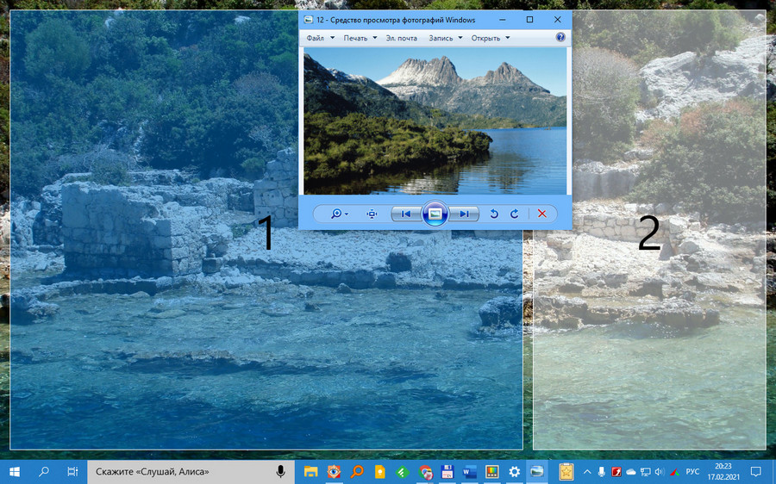The height and width of the screenshot is (484, 776).
Task: Go to the previous photo
Action: (x=406, y=214)
